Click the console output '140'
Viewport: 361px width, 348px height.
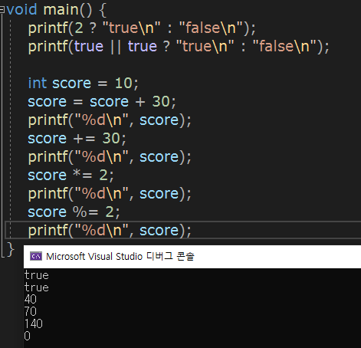[34, 323]
